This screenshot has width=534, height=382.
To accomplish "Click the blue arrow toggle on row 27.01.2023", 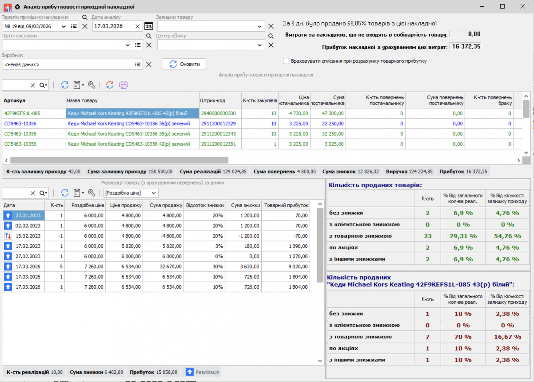I will pos(8,215).
